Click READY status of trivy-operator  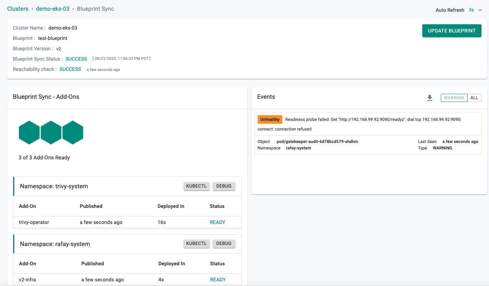pyautogui.click(x=217, y=222)
